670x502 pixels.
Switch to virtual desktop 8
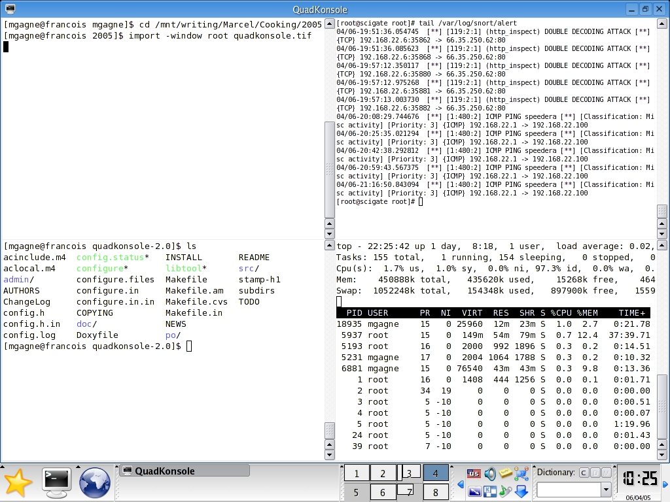(435, 492)
